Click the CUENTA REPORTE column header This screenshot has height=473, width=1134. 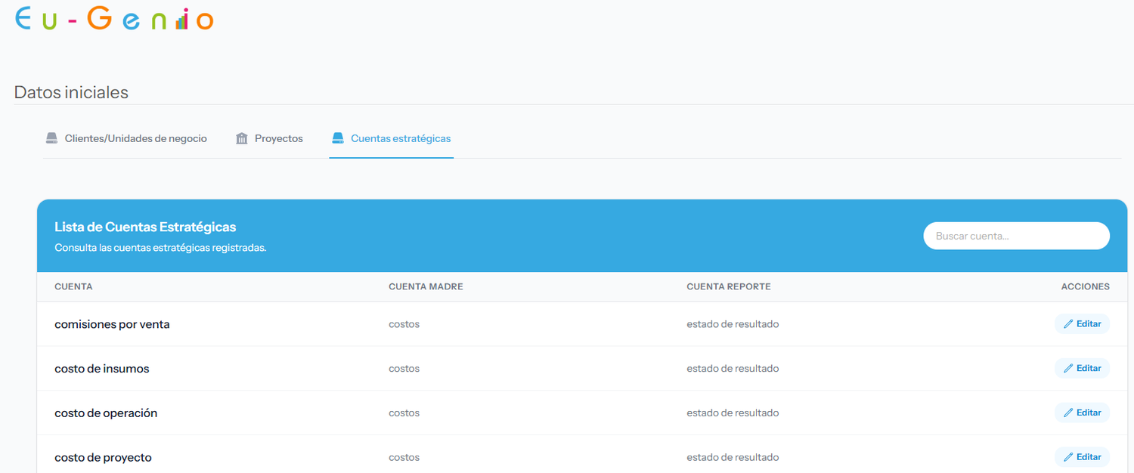click(729, 287)
